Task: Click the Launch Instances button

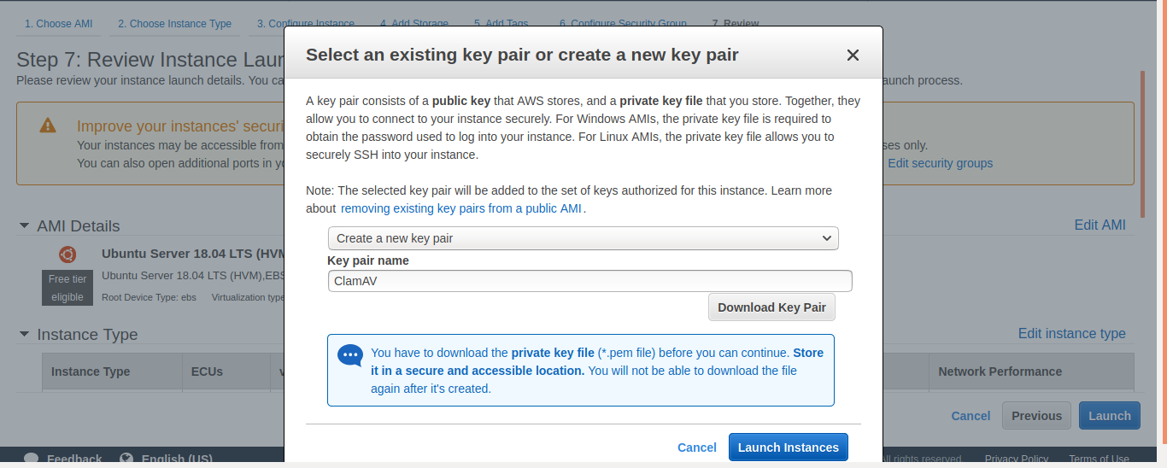Action: point(789,448)
